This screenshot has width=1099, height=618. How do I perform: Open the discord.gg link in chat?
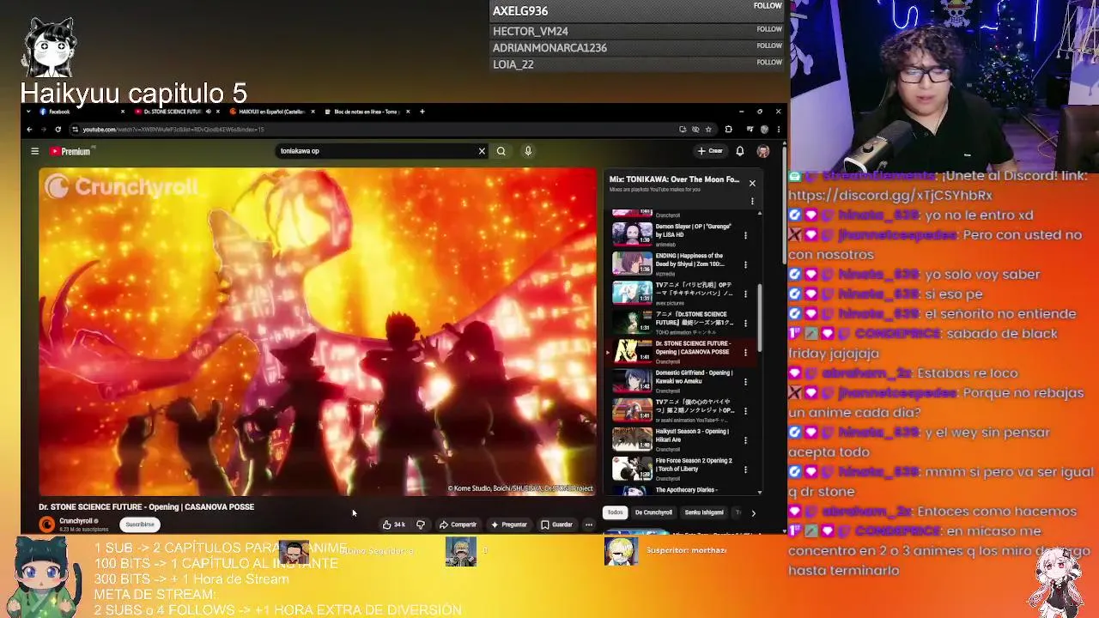point(890,195)
